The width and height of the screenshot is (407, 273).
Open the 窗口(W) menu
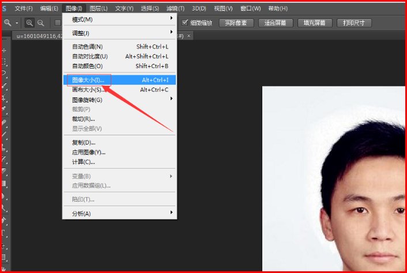pyautogui.click(x=250, y=9)
